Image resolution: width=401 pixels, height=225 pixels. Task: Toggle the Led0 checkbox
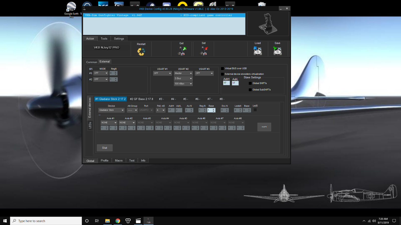coord(255,110)
